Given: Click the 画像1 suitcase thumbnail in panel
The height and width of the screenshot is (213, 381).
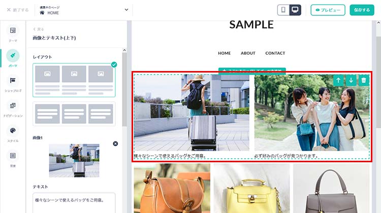Looking at the screenshot, I should [74, 160].
